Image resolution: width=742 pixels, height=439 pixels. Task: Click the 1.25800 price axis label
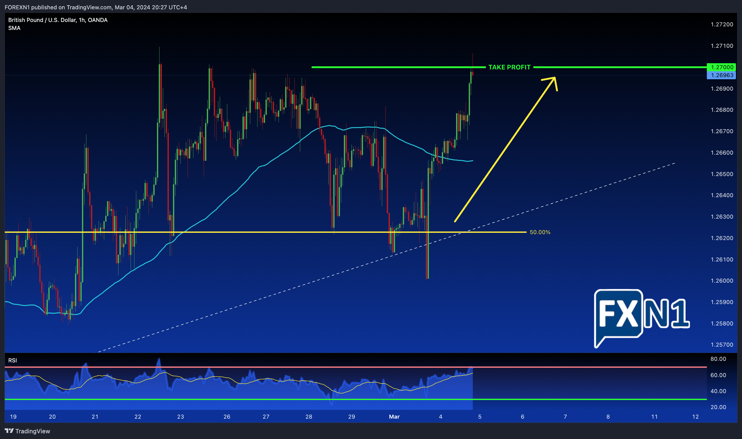(722, 324)
